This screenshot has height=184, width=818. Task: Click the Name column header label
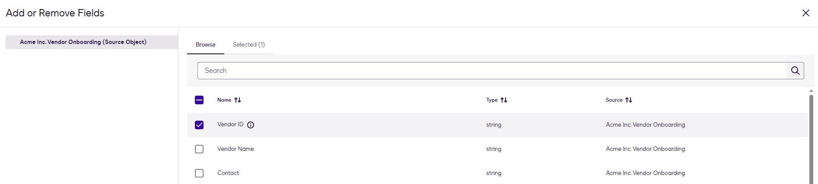(x=224, y=100)
